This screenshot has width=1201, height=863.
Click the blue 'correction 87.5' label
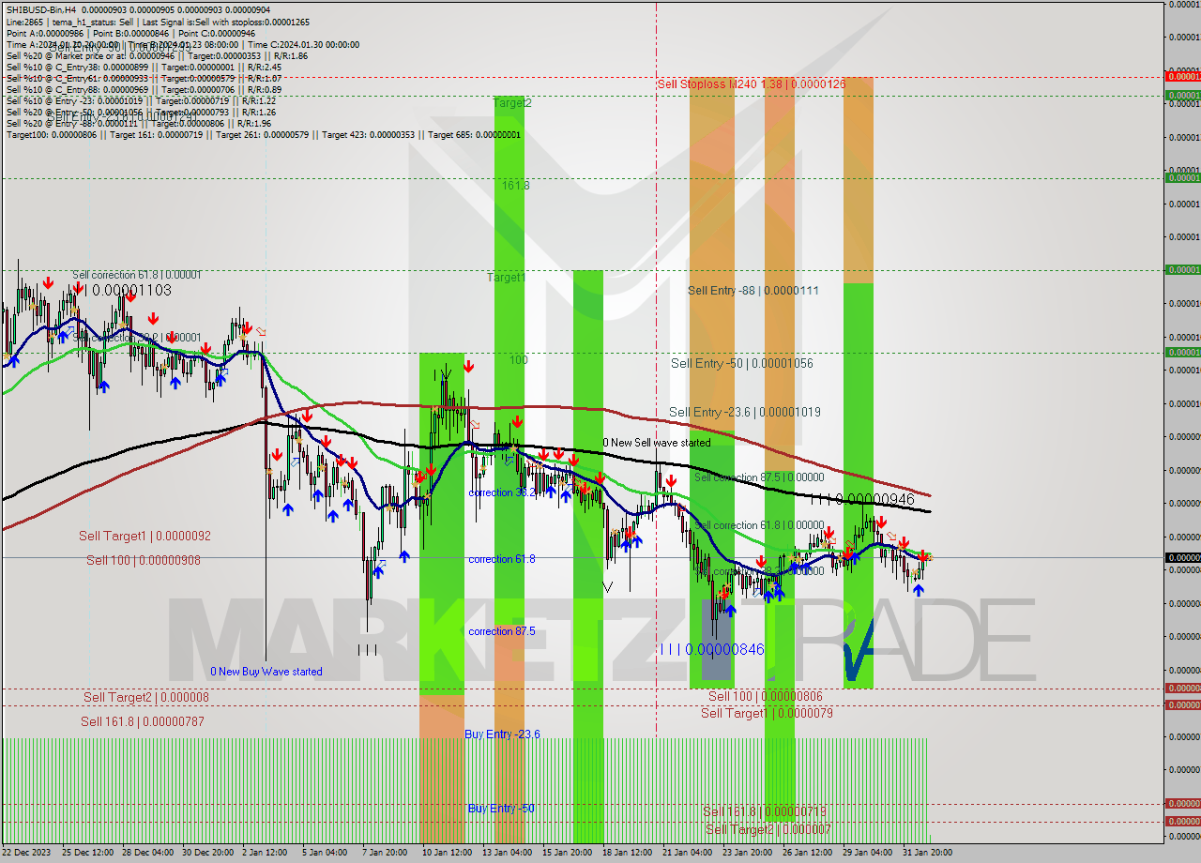(x=502, y=631)
